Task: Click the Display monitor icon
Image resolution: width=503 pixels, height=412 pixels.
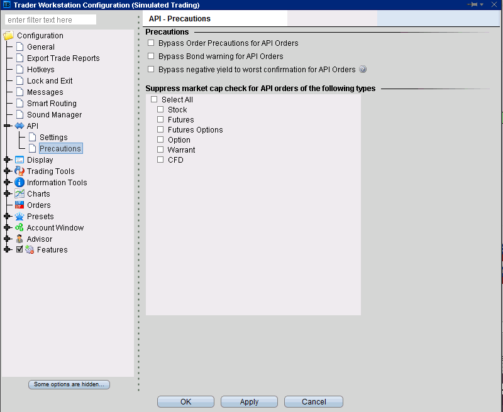Action: [x=19, y=160]
